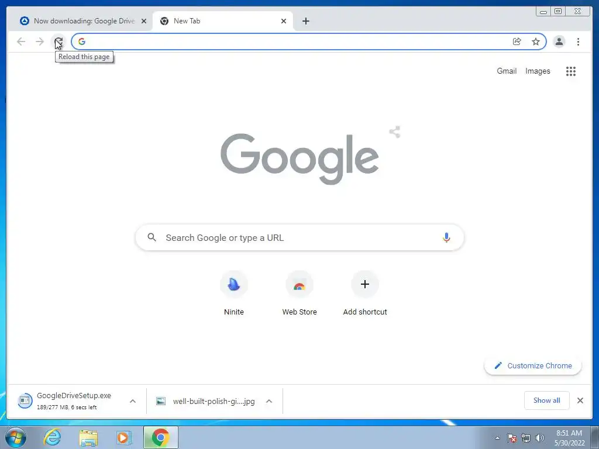The height and width of the screenshot is (449, 599).
Task: Click the share doodle icon beside Google logo
Action: pos(395,132)
